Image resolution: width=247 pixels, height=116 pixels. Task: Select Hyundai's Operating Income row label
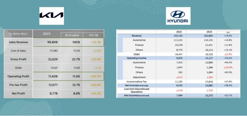[x=137, y=58]
